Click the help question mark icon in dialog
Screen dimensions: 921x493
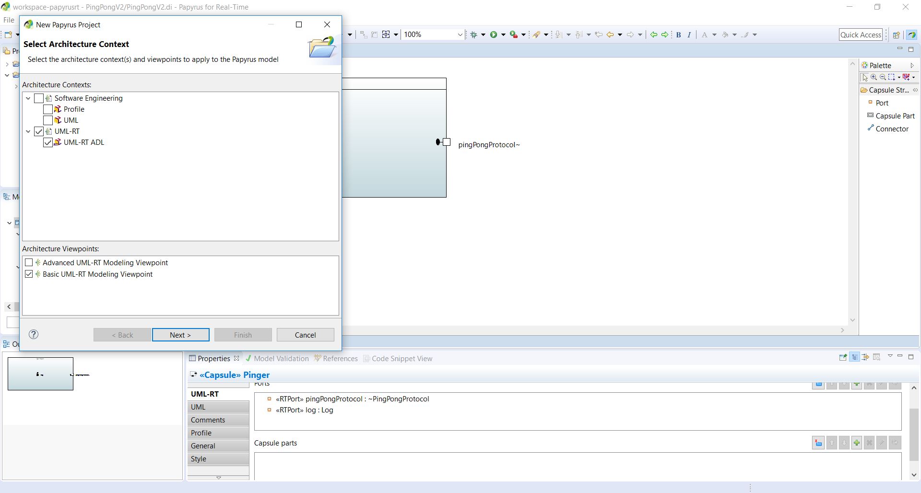tap(34, 335)
